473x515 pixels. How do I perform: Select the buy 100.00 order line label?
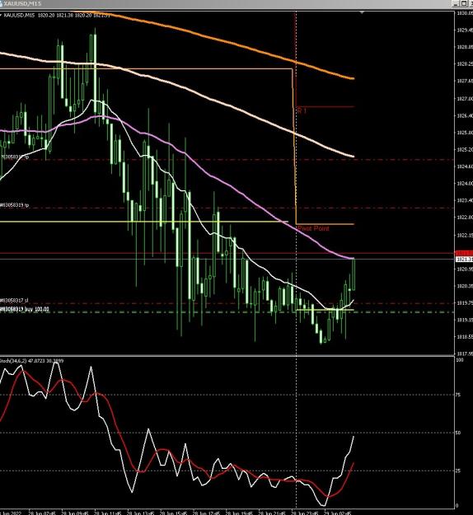click(25, 309)
